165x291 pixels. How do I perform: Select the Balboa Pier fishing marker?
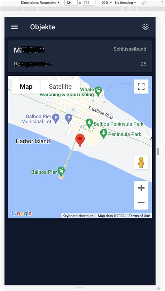tap(61, 171)
